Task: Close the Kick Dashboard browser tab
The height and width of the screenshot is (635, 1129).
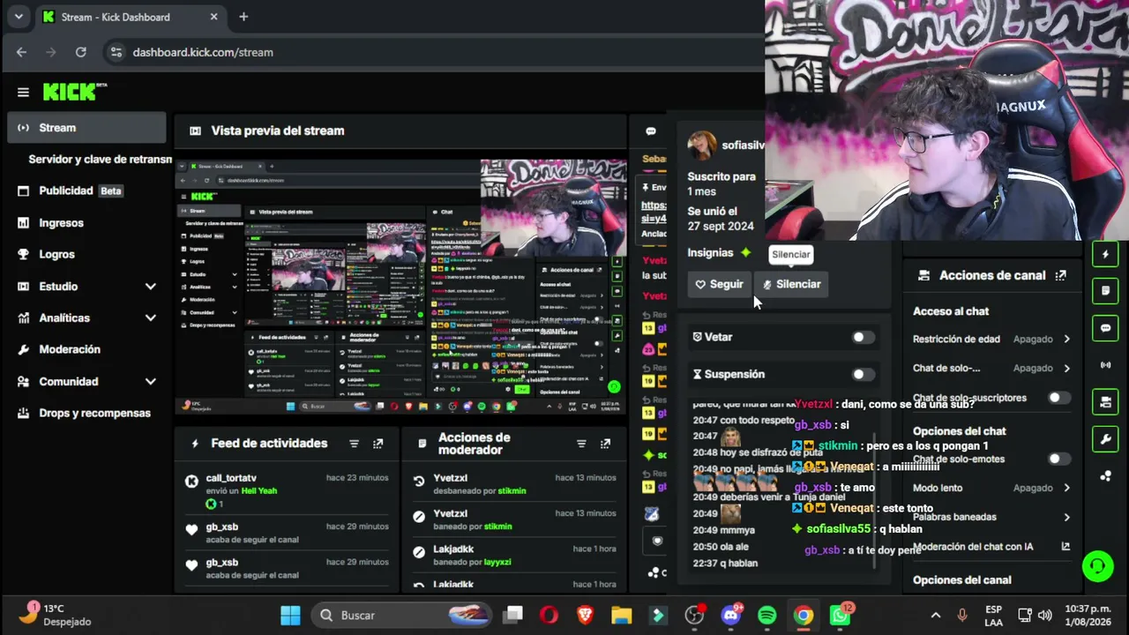Action: [x=214, y=17]
